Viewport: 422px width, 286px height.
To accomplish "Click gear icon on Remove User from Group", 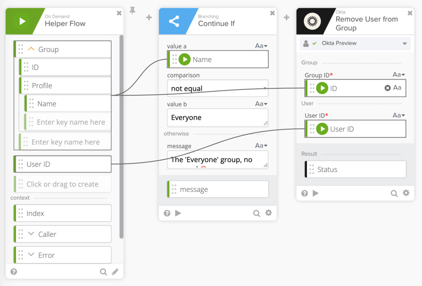I will click(x=406, y=193).
